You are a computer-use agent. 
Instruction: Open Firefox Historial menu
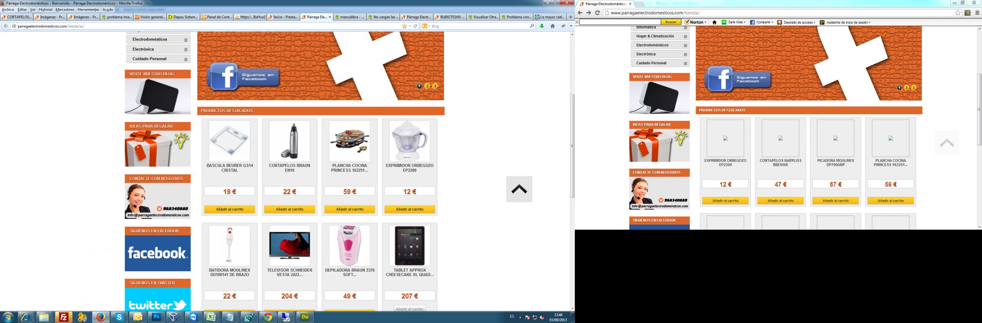45,9
